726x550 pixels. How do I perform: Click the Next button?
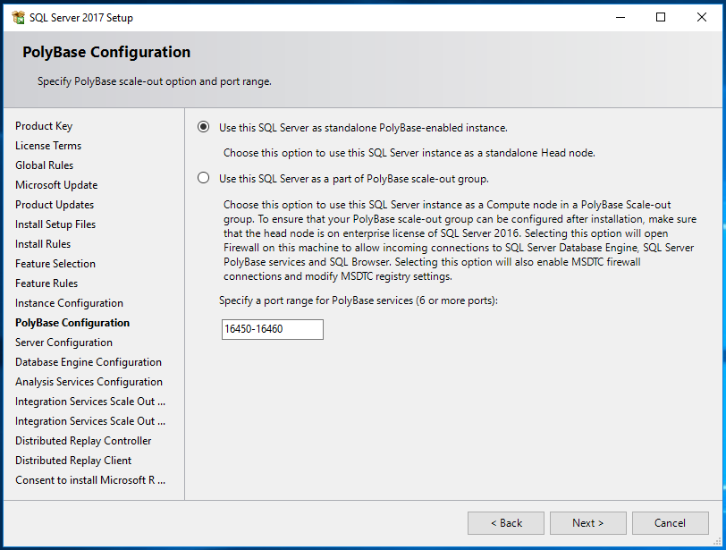pos(587,523)
